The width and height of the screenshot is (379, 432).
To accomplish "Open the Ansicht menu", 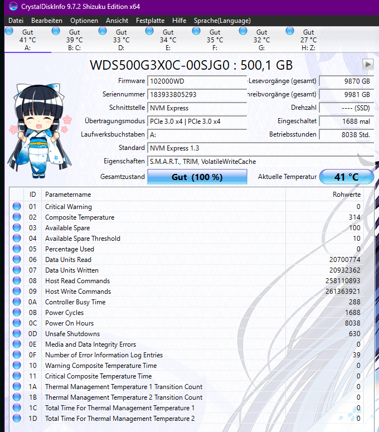I will 117,21.
